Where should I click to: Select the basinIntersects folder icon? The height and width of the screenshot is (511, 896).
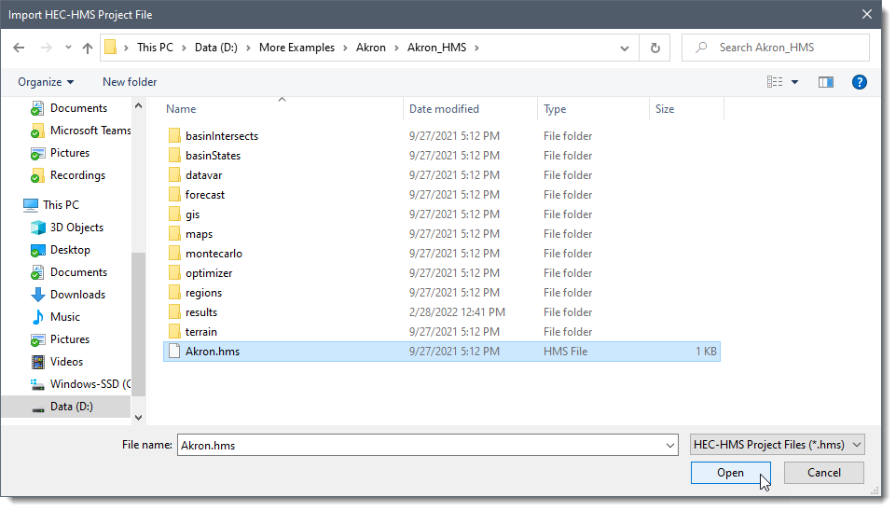[x=174, y=135]
